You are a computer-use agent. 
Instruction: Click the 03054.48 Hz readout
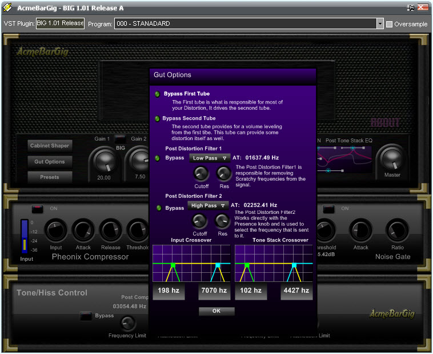coord(130,306)
